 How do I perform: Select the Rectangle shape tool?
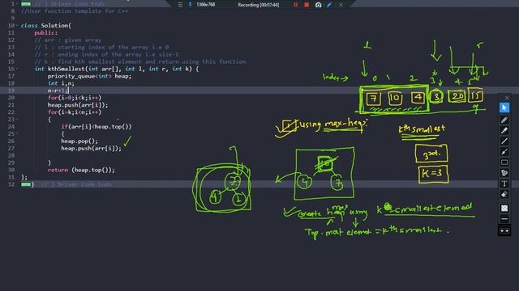click(504, 162)
